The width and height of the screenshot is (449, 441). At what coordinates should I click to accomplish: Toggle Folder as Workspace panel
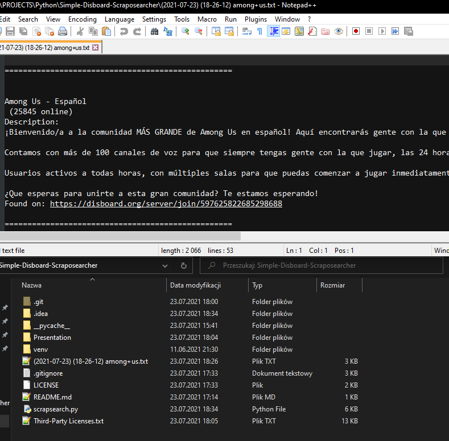pyautogui.click(x=326, y=31)
